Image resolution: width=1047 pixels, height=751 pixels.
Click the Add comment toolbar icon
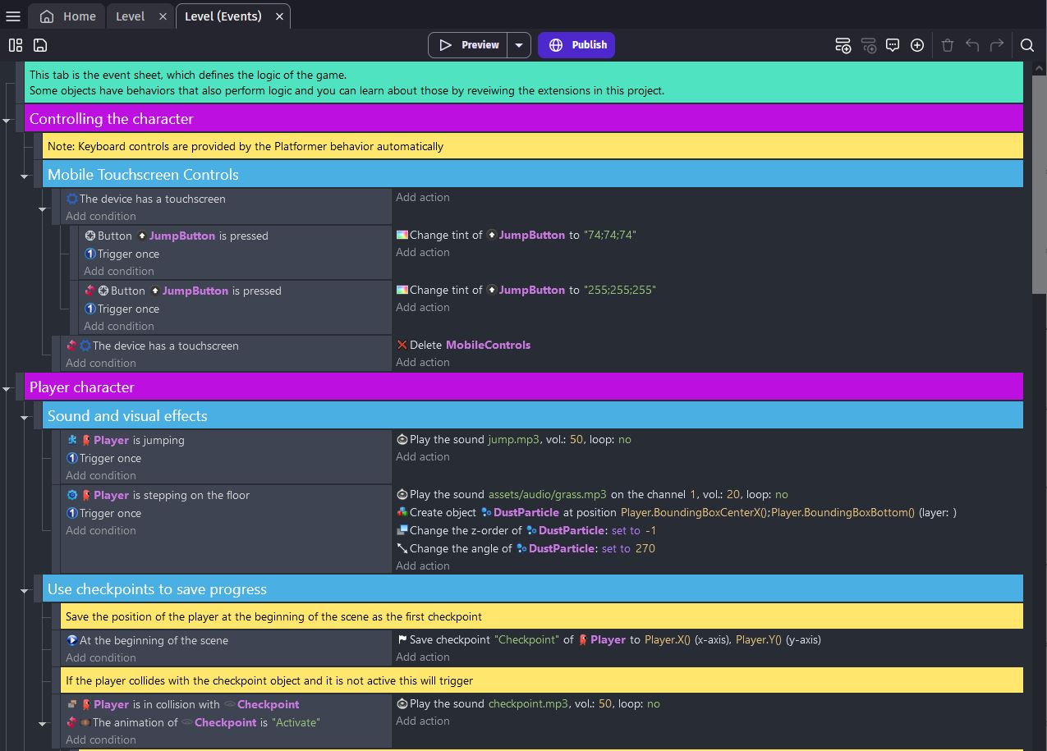(x=893, y=45)
